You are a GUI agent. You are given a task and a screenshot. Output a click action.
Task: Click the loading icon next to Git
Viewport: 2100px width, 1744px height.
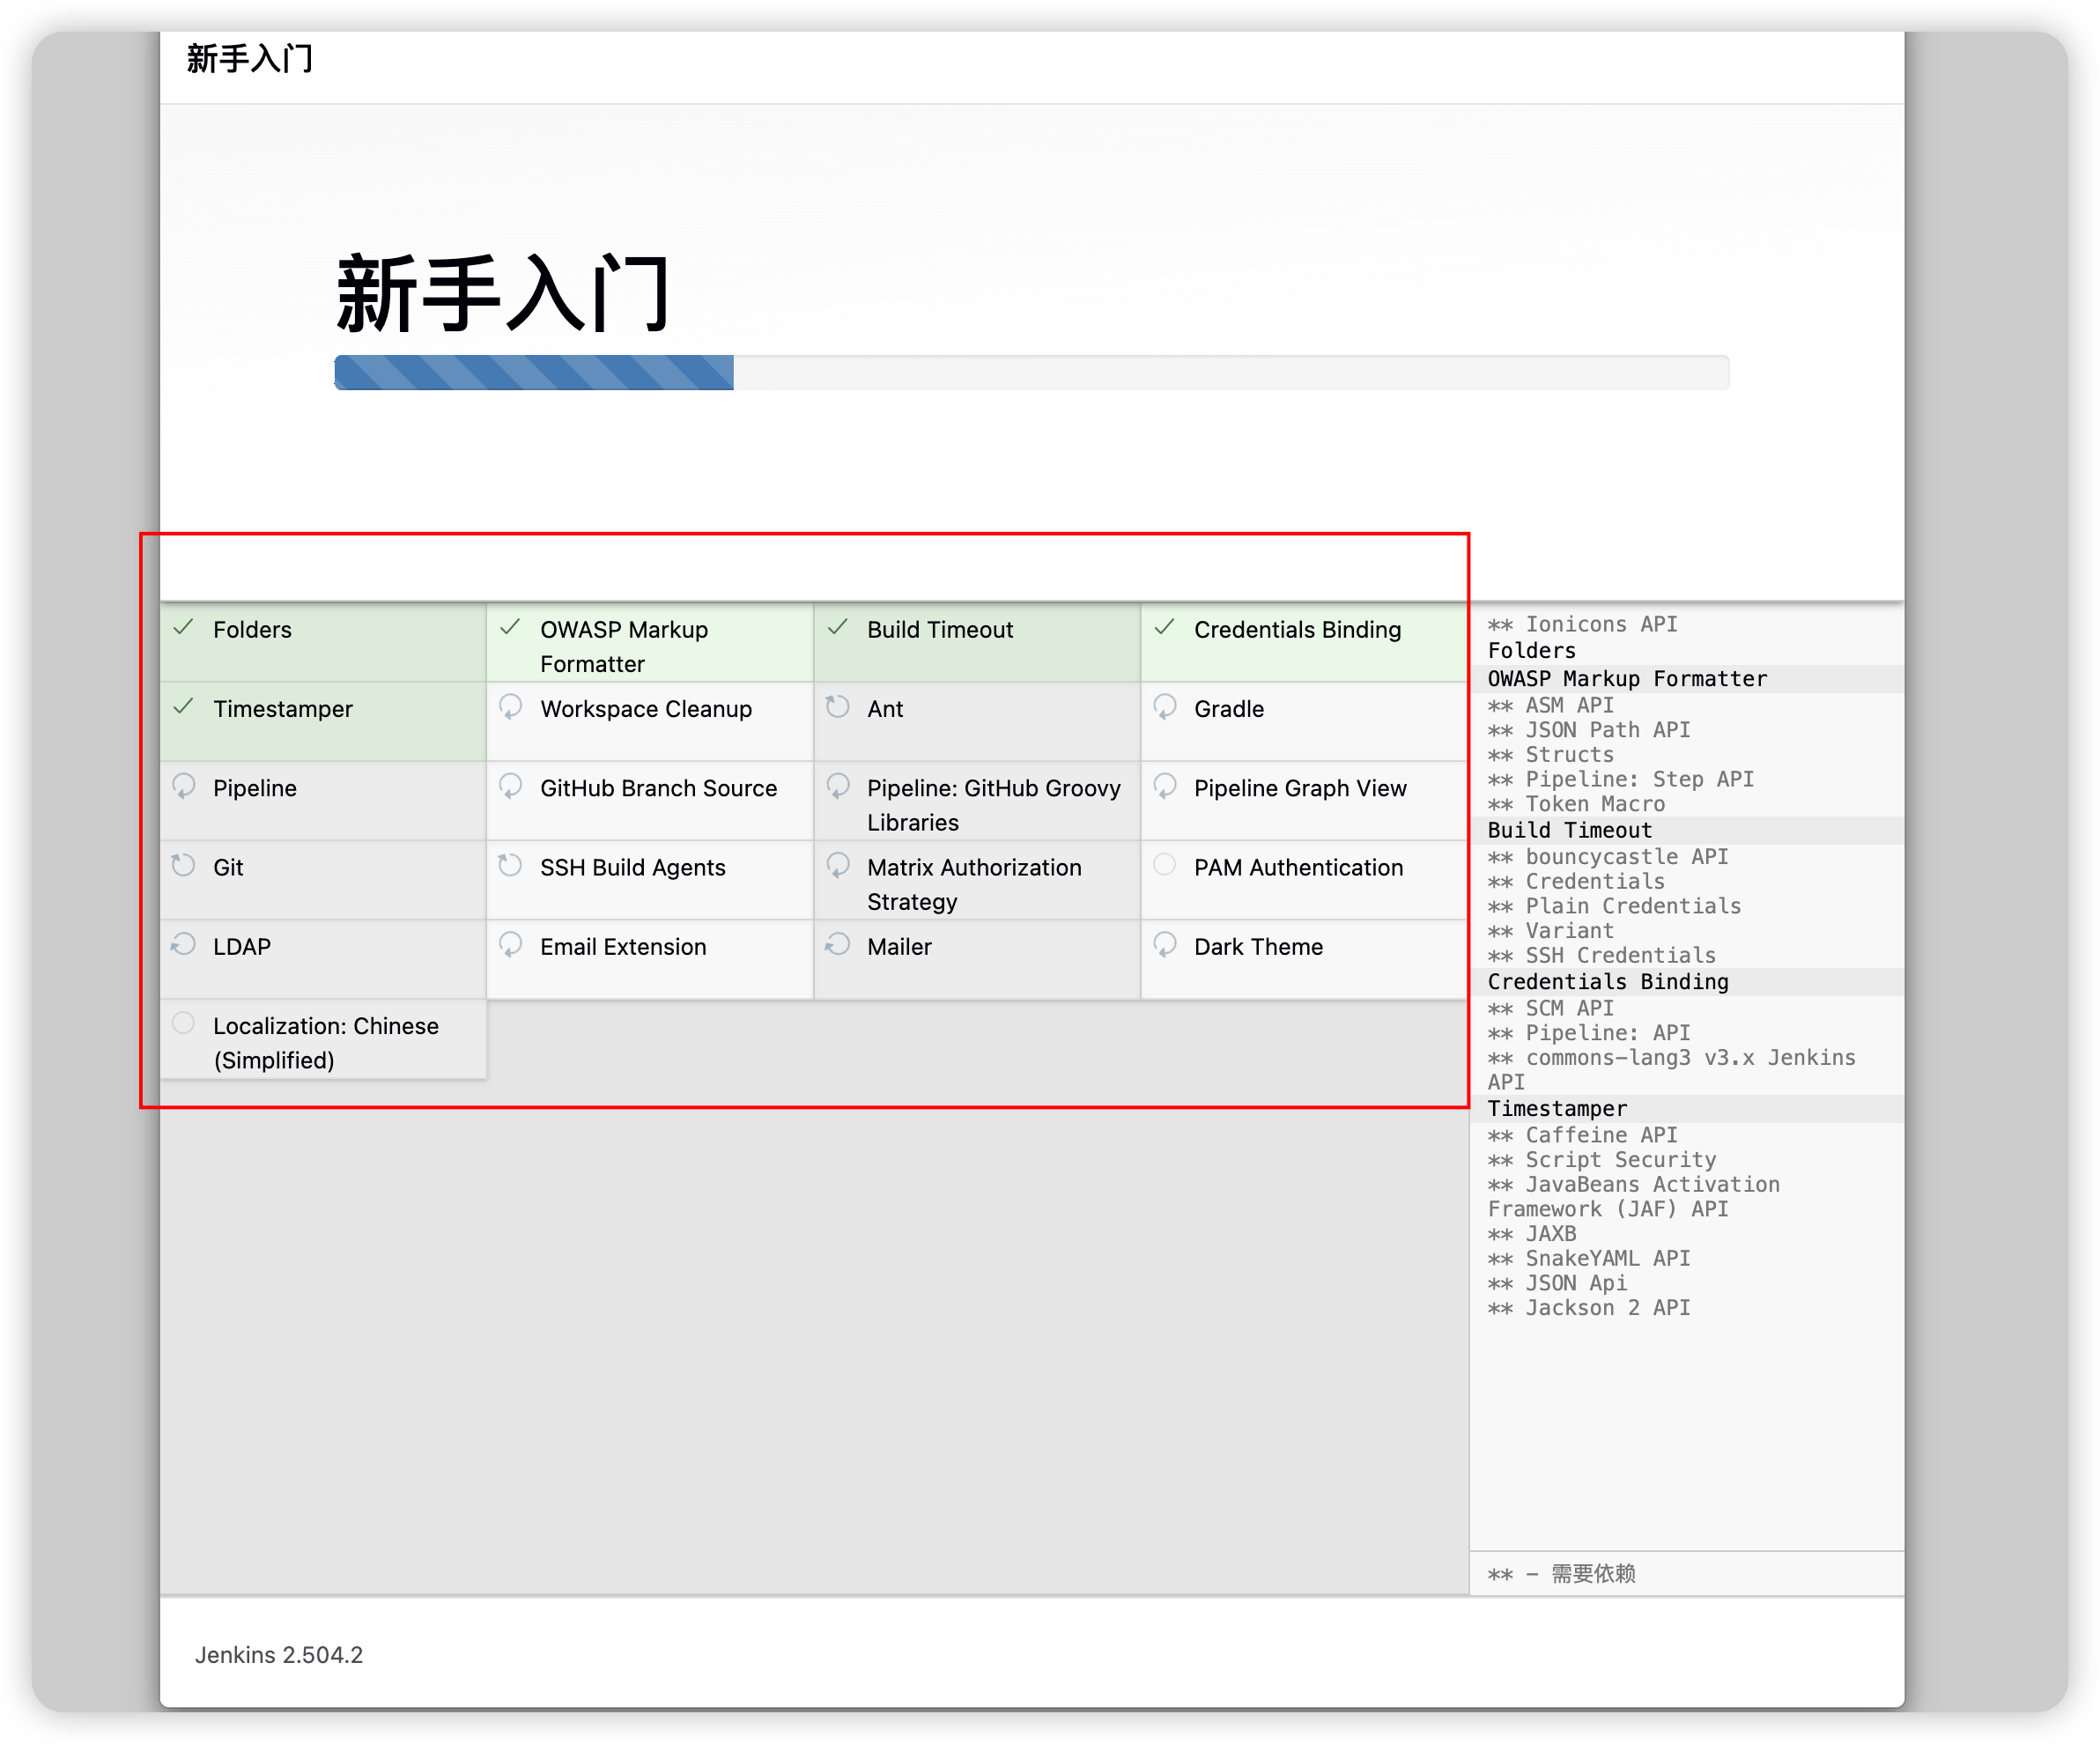(x=184, y=865)
